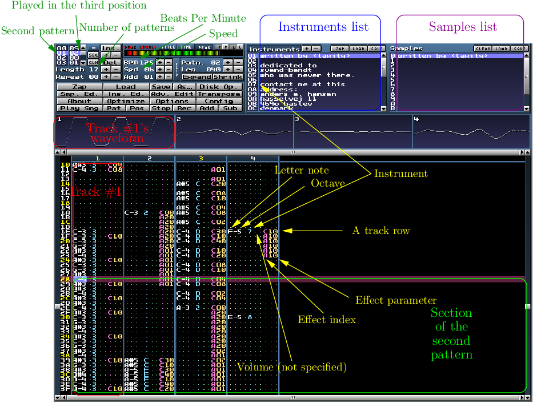Image resolution: width=533 pixels, height=403 pixels.
Task: Toggle Rec record mode
Action: point(185,108)
